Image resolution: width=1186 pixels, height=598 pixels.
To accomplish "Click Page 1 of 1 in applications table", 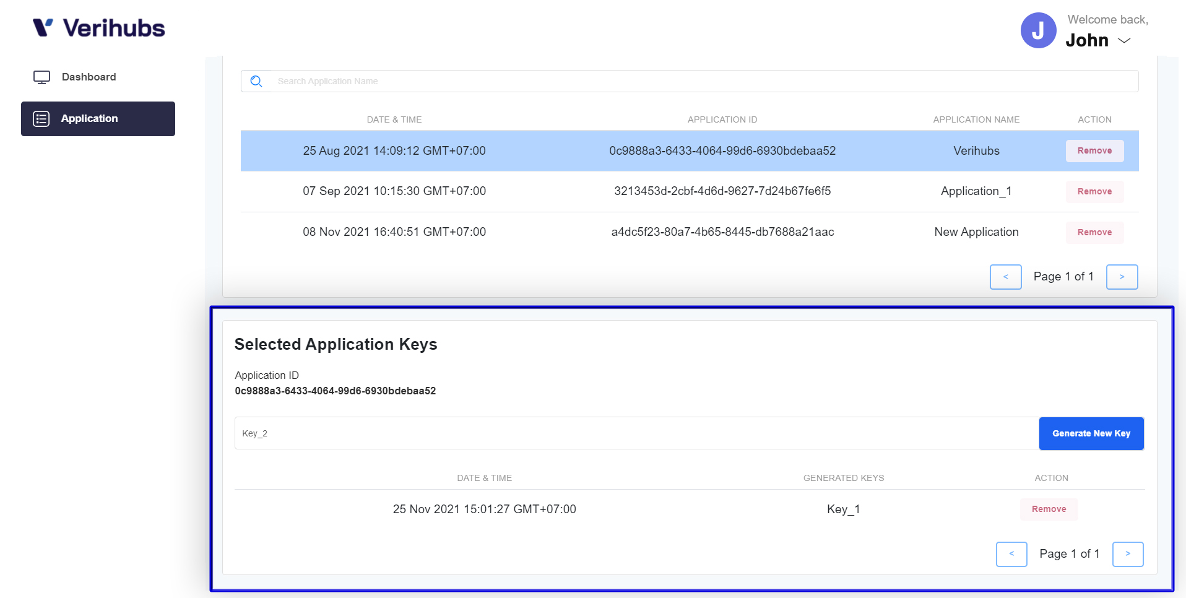I will [x=1063, y=277].
